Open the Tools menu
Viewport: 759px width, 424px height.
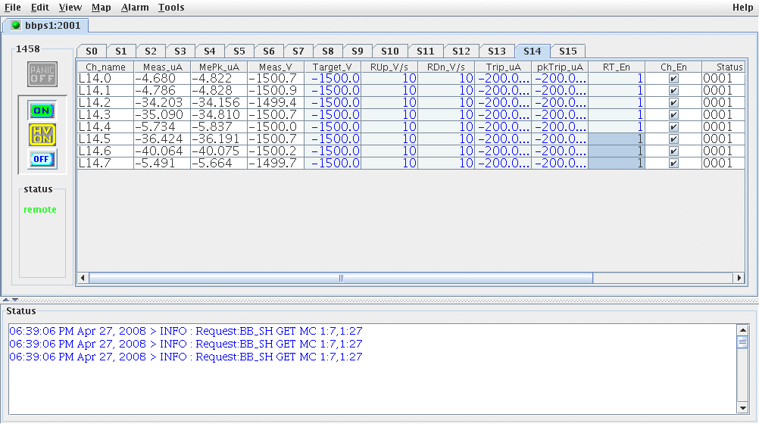coord(171,8)
